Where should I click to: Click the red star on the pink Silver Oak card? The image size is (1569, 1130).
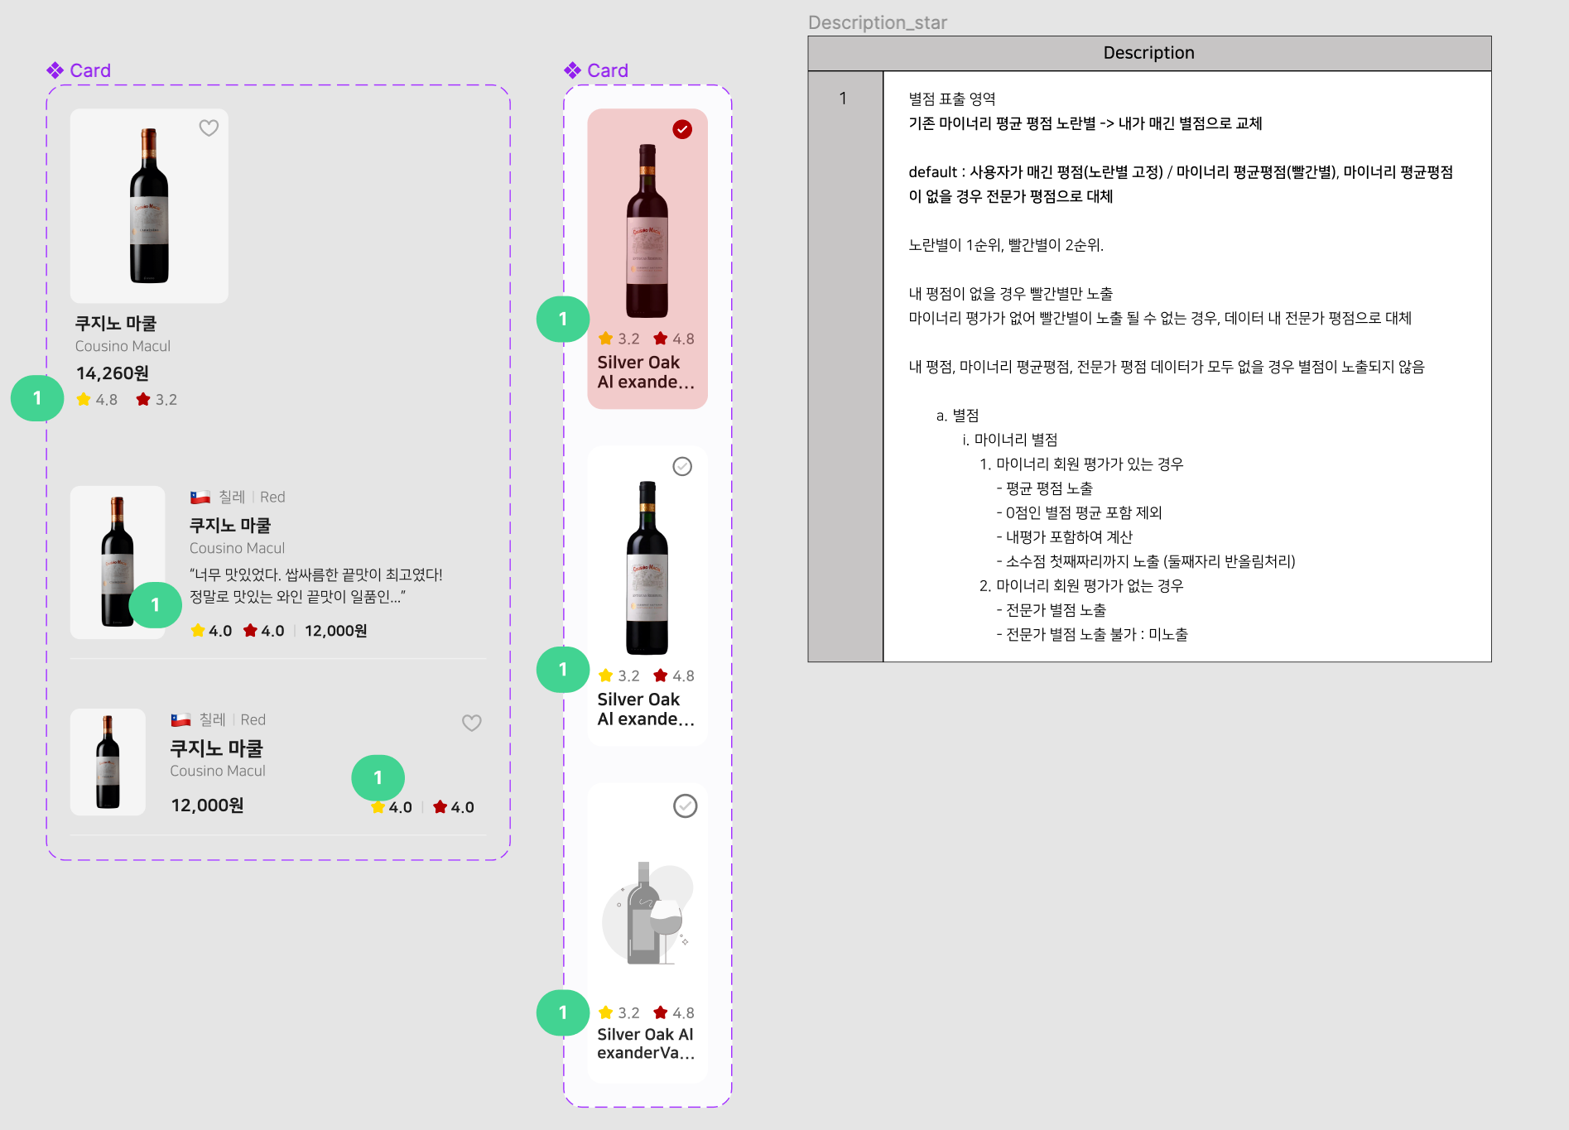coord(661,338)
